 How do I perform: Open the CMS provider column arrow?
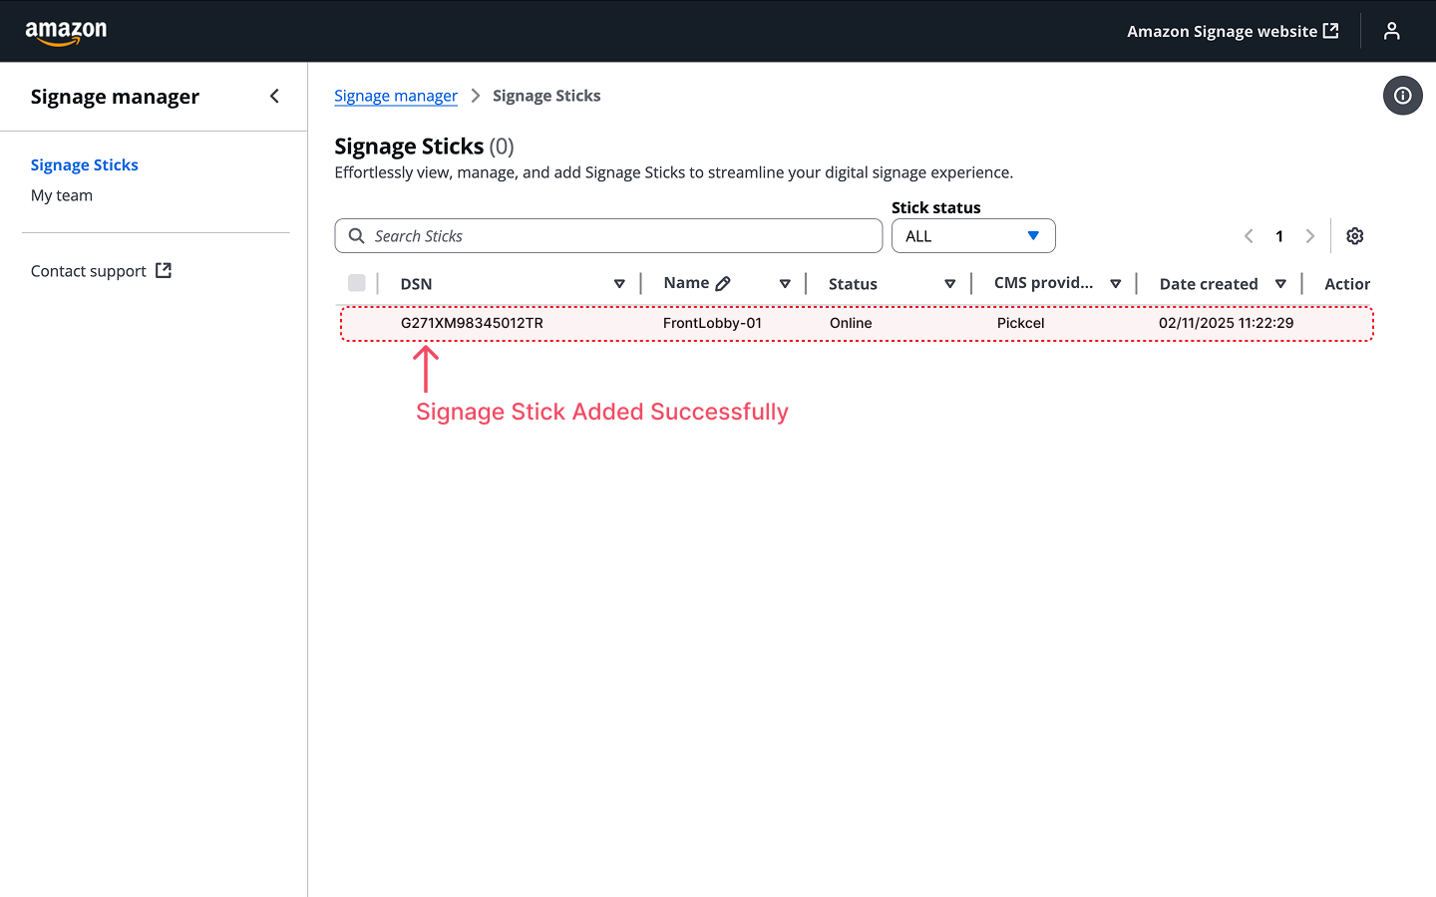1115,284
